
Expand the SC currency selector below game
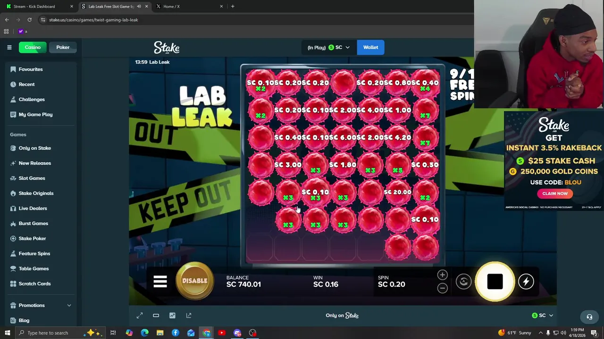pos(542,315)
